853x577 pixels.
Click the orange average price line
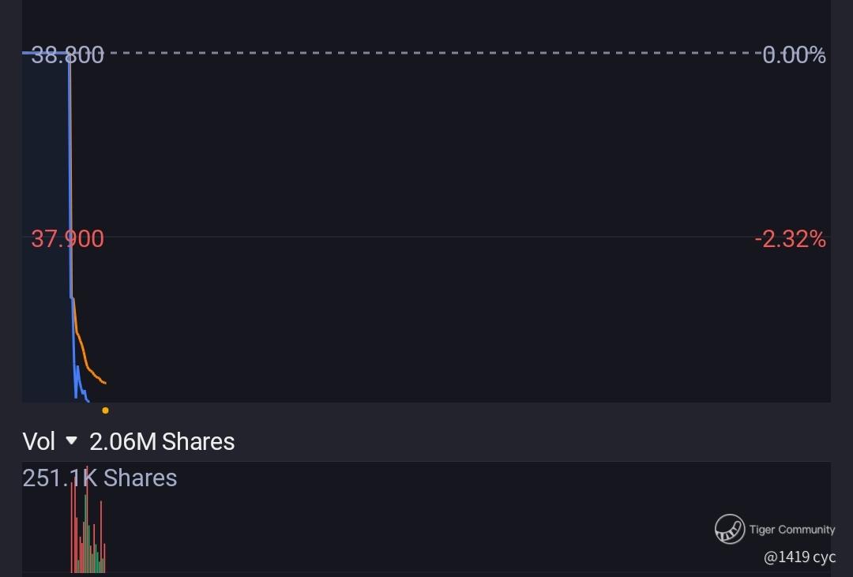coord(85,362)
